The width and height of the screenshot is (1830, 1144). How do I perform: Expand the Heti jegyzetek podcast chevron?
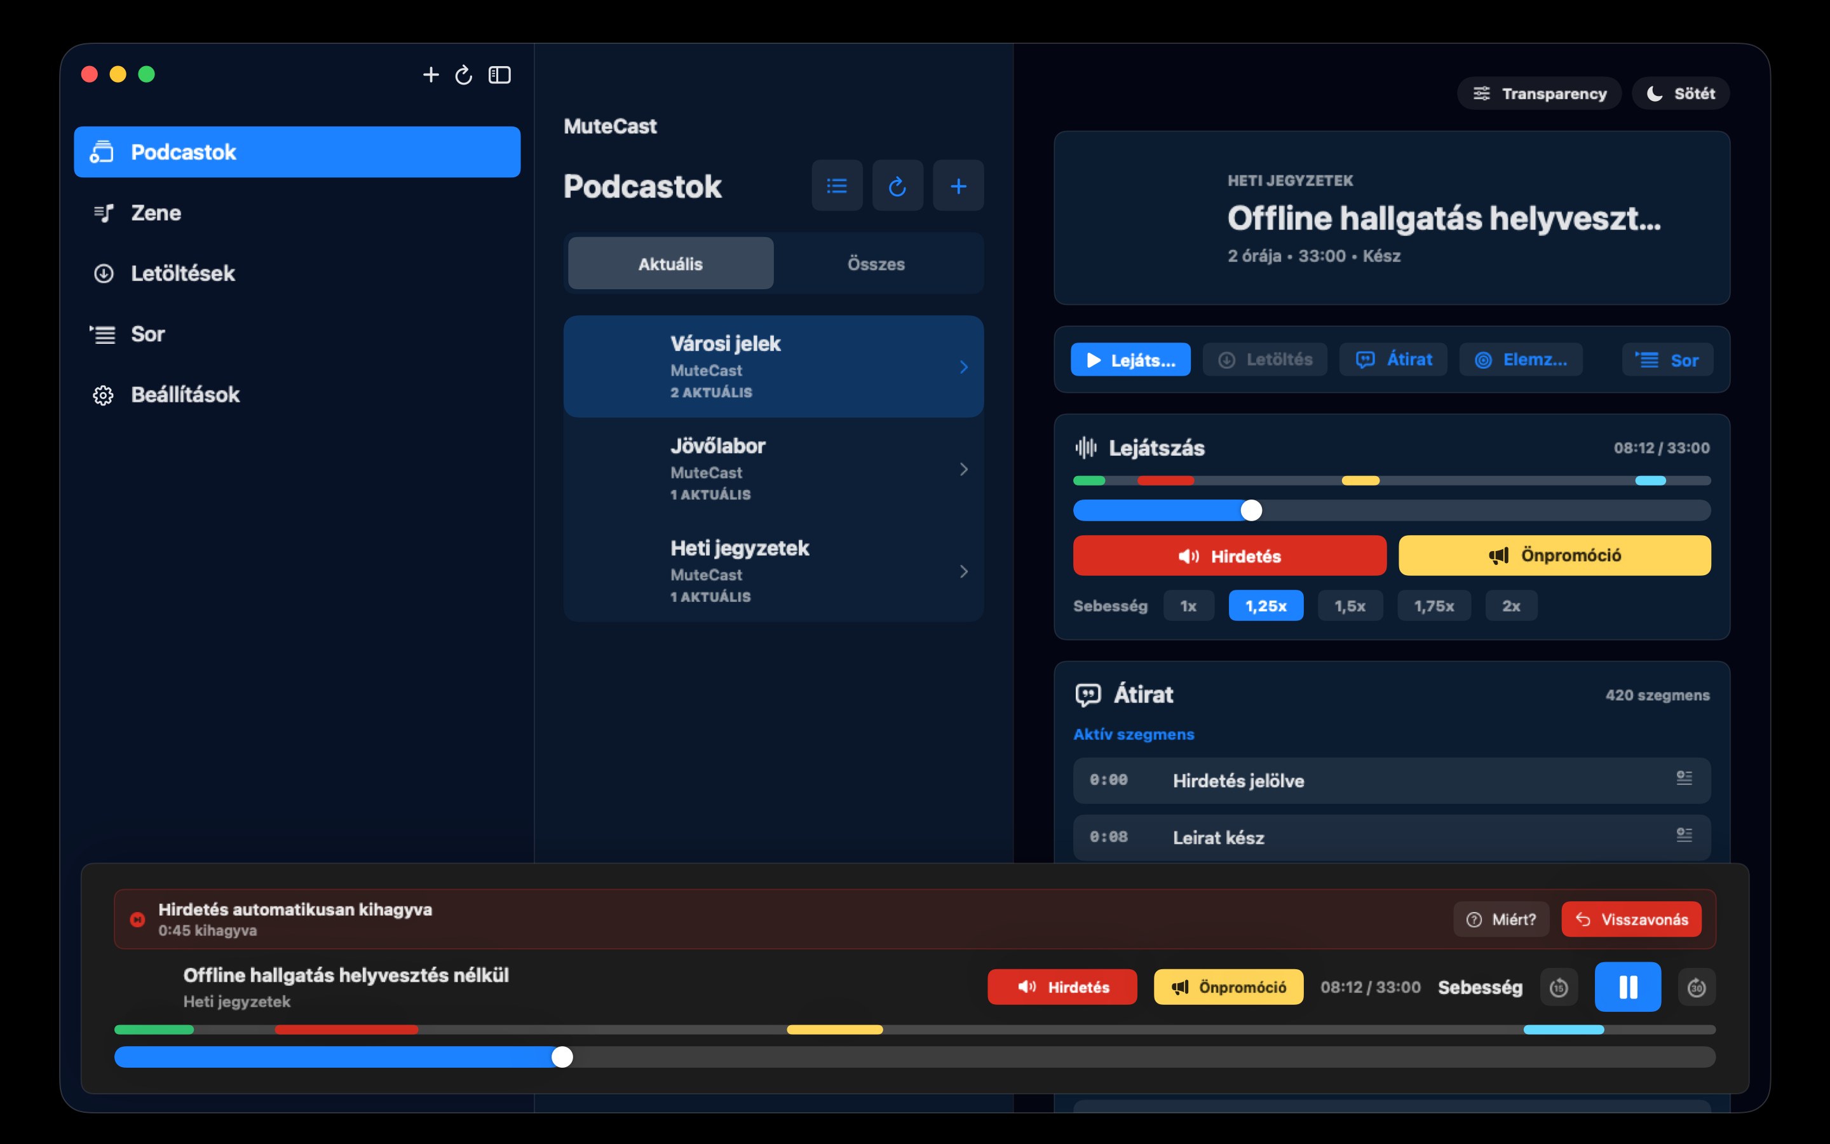[963, 571]
